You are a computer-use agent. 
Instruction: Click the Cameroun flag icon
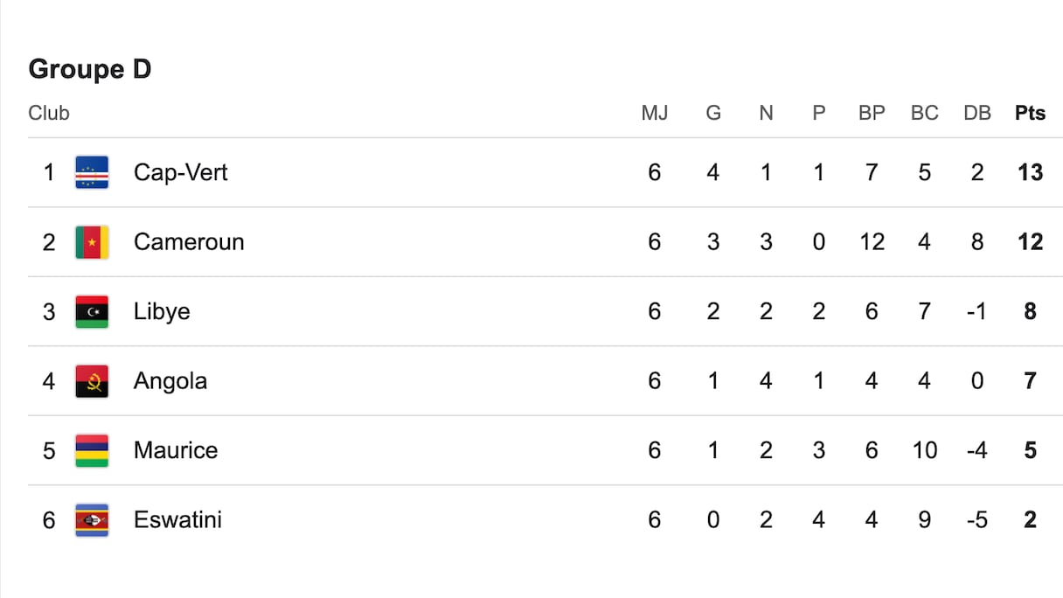92,242
